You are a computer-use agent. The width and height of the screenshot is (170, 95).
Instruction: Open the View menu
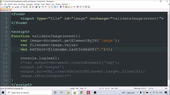click(15, 4)
